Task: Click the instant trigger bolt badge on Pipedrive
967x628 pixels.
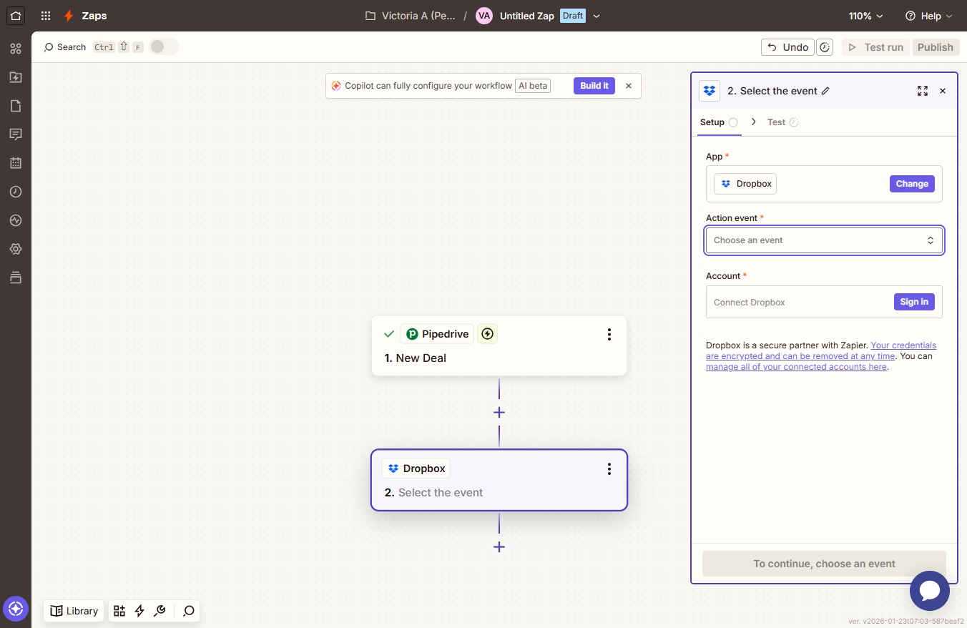Action: pos(488,334)
